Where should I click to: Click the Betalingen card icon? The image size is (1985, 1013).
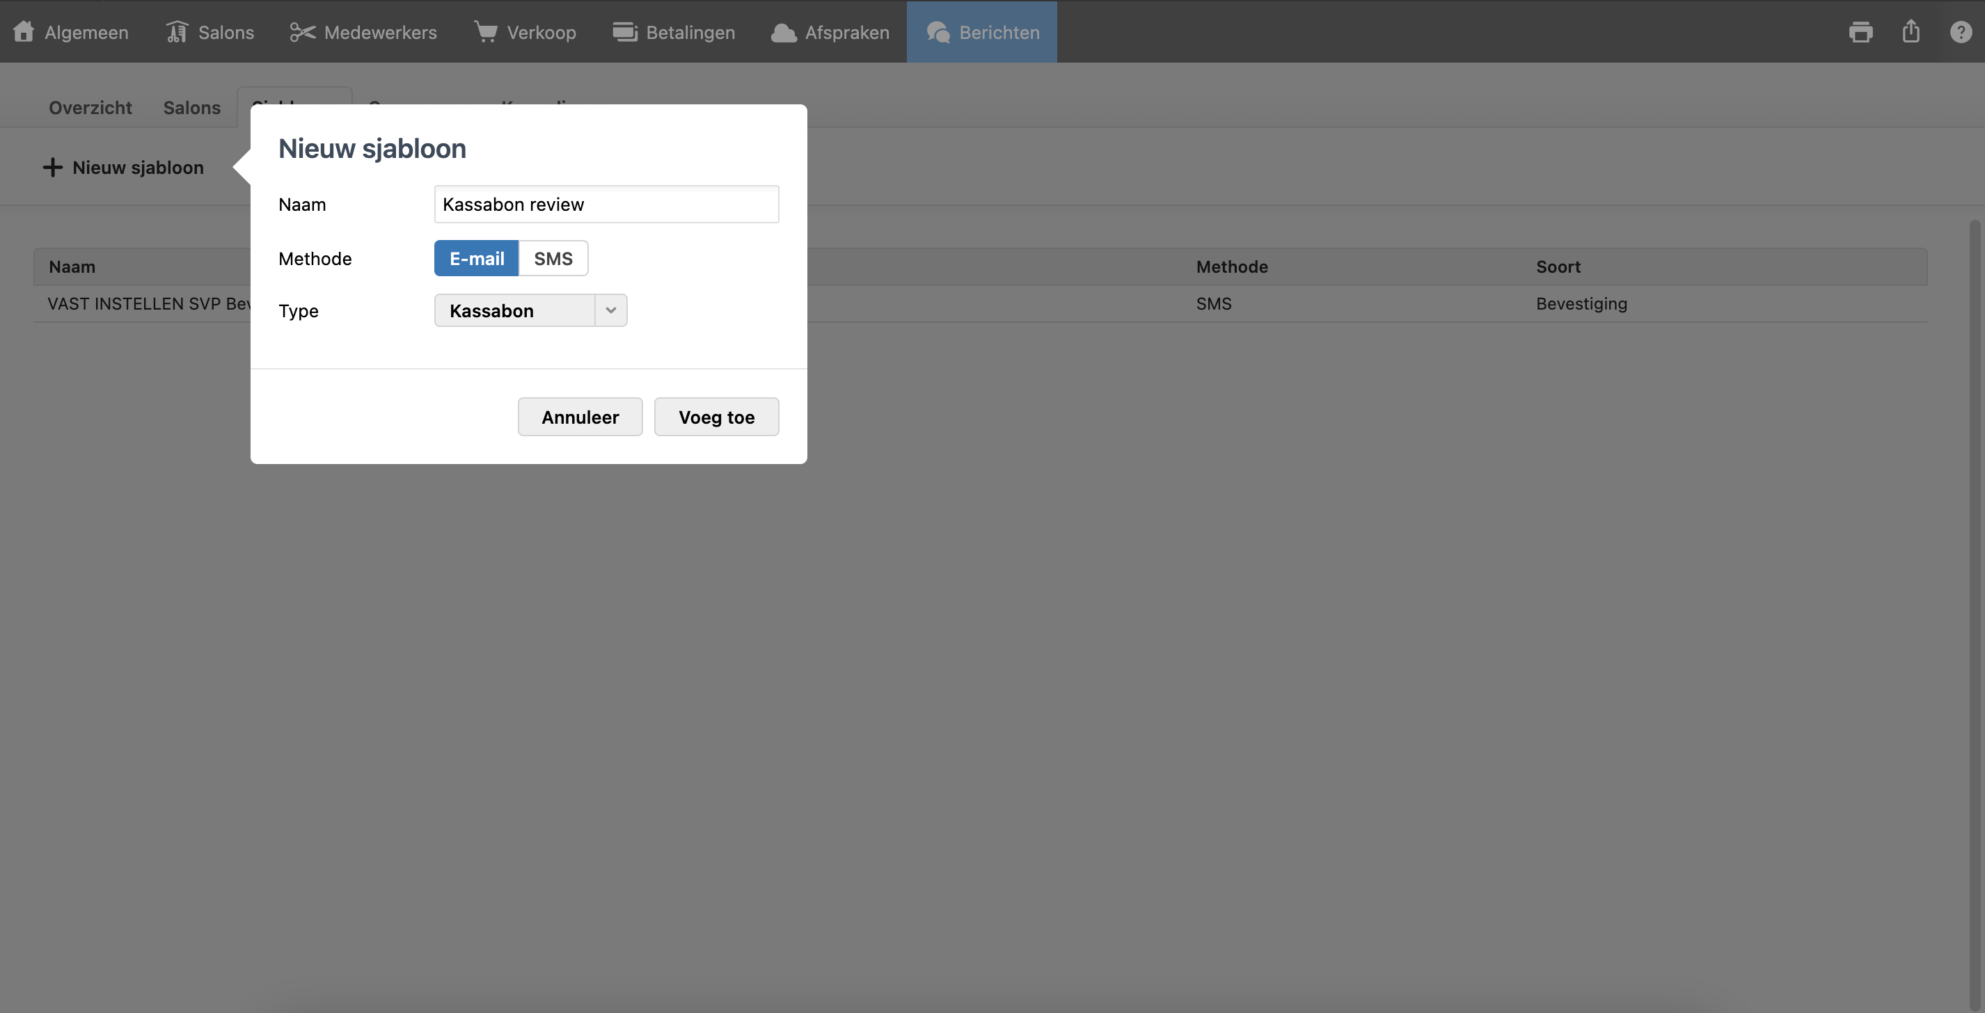click(624, 31)
